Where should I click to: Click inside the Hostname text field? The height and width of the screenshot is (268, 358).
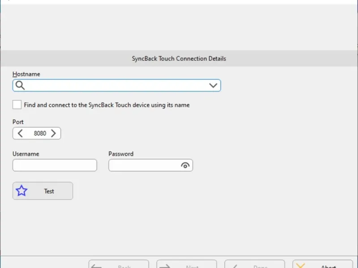[116, 85]
